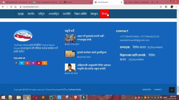Open PyCharm from the taskbar
Image resolution: width=179 pixels, height=100 pixels.
51,97
